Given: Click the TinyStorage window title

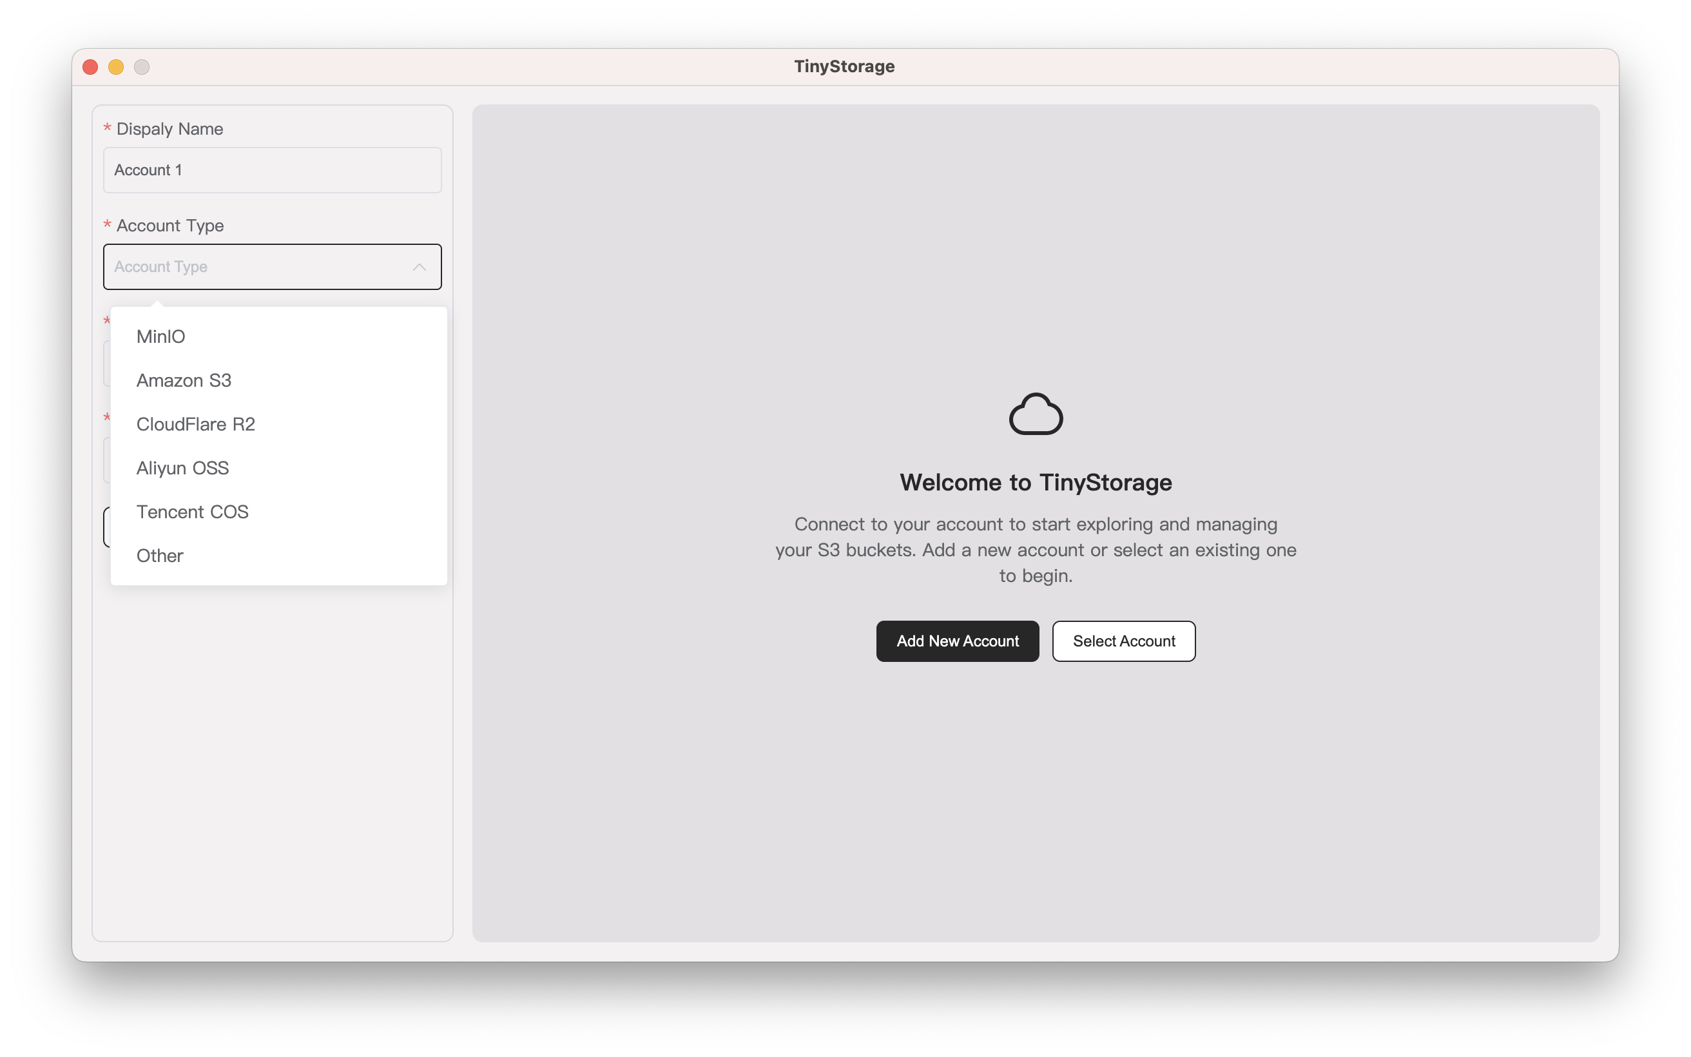Looking at the screenshot, I should pyautogui.click(x=844, y=66).
